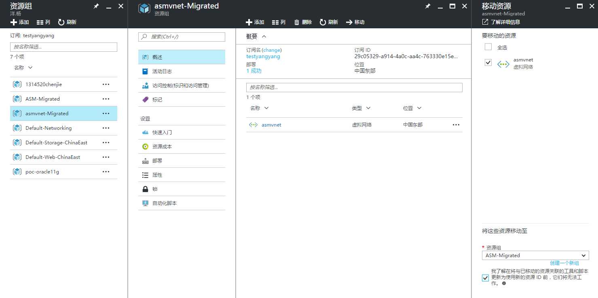
Task: Maximize the asmvnet-Migrated blade
Action: click(452, 6)
